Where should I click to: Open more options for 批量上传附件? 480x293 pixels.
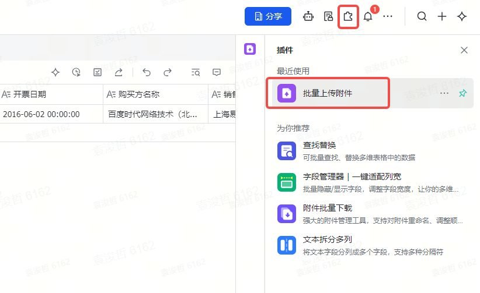(x=444, y=93)
